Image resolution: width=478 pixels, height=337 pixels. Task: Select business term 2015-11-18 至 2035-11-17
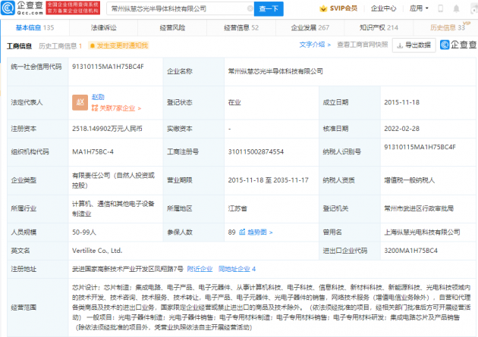point(269,180)
